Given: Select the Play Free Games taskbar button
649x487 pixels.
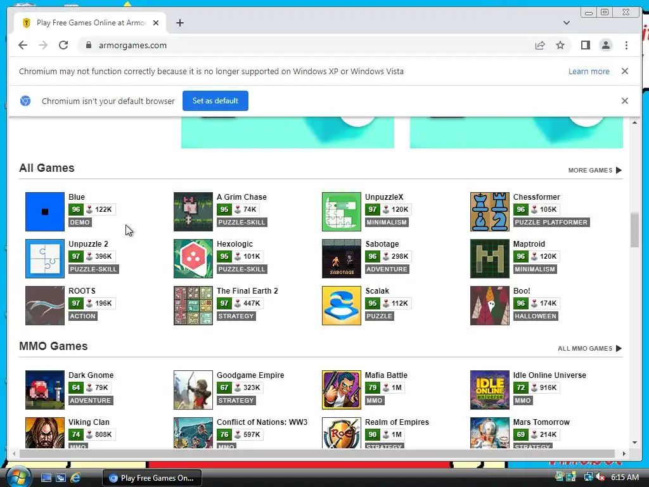Looking at the screenshot, I should [x=152, y=478].
